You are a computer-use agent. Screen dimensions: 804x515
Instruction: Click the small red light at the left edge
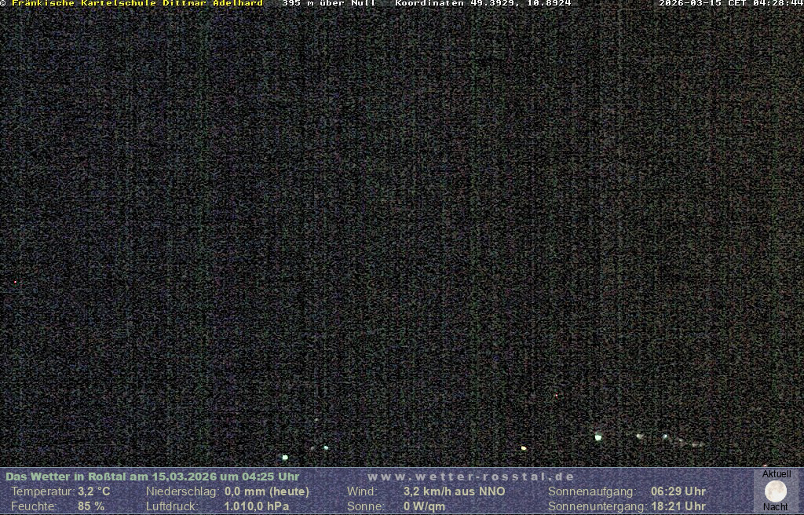tap(15, 282)
